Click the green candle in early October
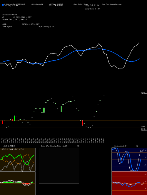Image resolution: width=147 pixels, height=195 pixels. pos(14,118)
